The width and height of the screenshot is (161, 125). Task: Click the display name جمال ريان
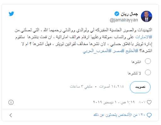point(129,14)
